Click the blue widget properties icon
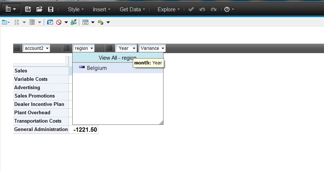 point(5,22)
